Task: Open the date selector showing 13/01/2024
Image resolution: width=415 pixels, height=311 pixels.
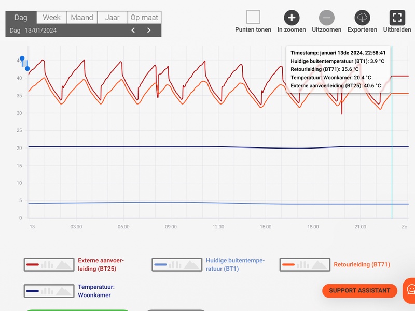Action: pyautogui.click(x=40, y=31)
